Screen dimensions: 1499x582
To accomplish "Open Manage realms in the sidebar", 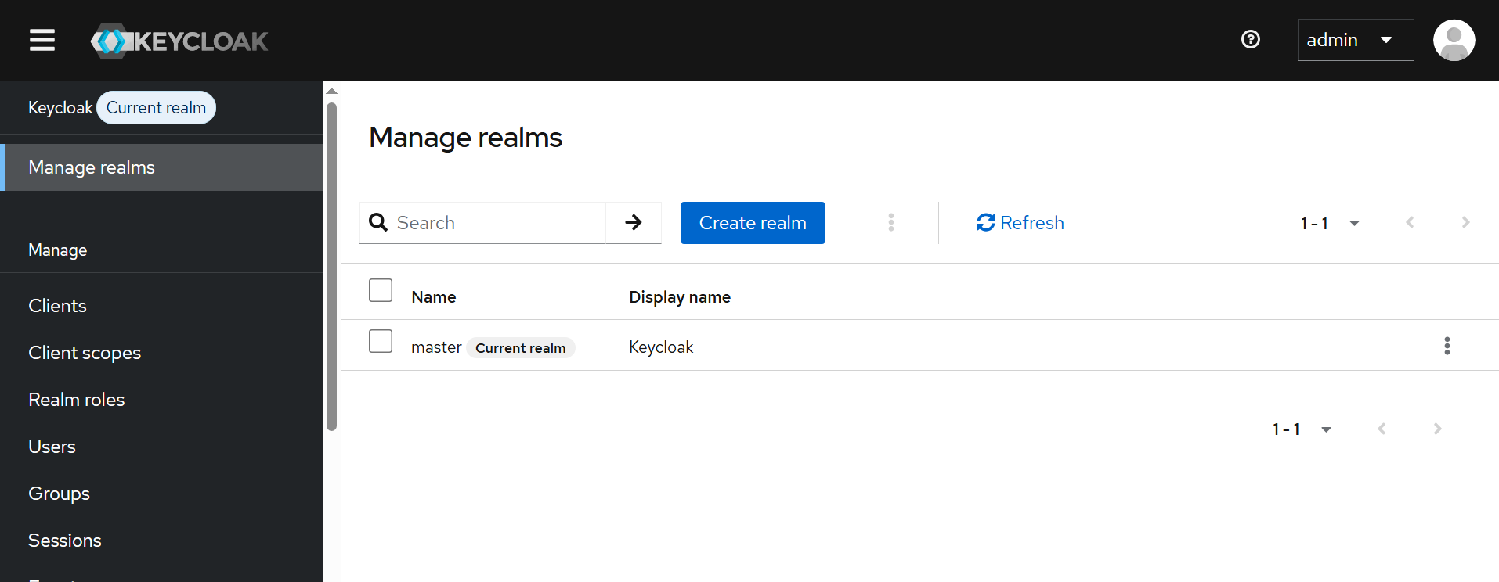I will (161, 167).
